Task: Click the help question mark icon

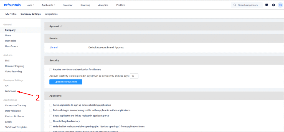Action: pyautogui.click(x=273, y=5)
